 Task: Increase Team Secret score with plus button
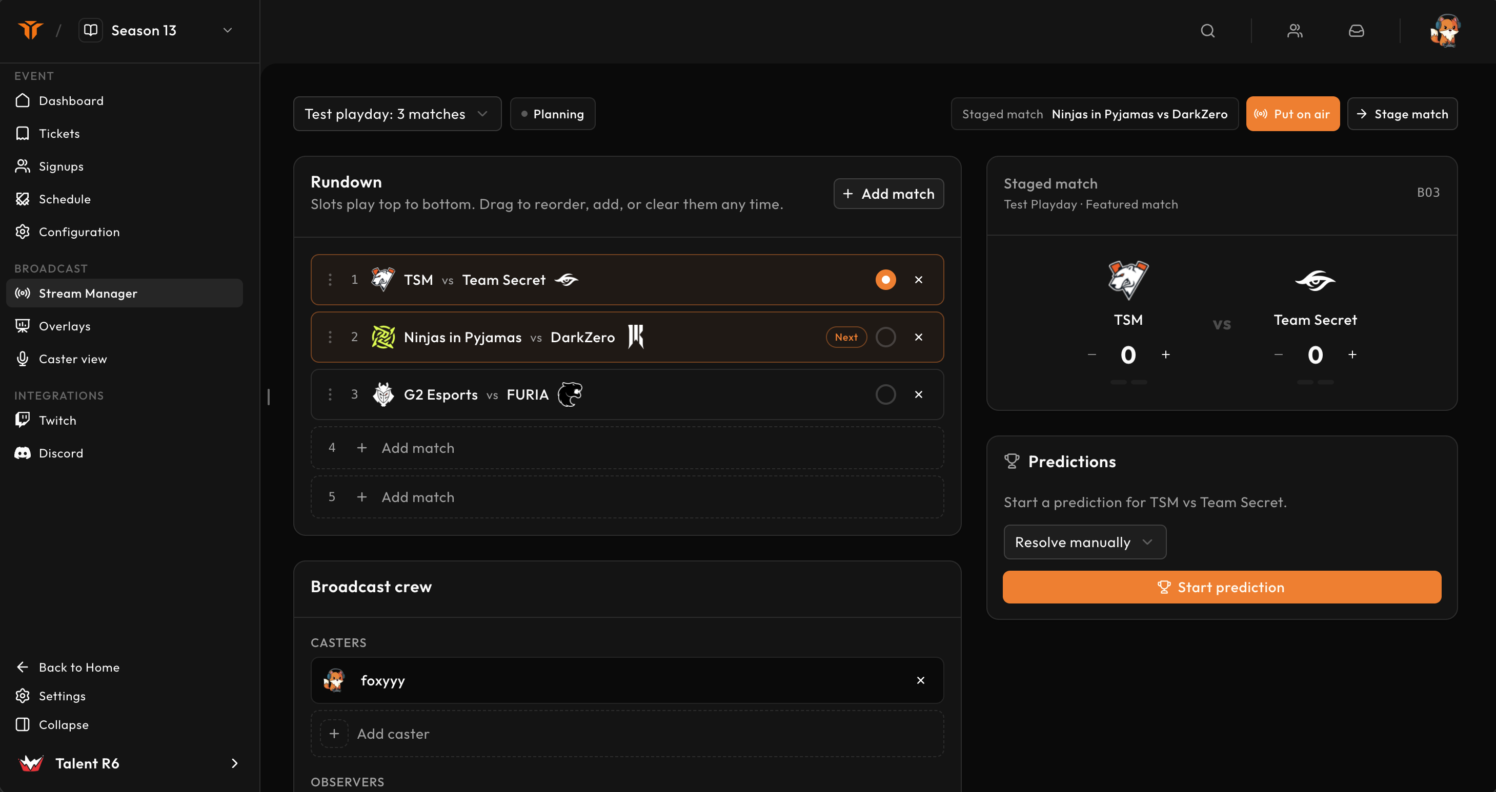pyautogui.click(x=1352, y=355)
